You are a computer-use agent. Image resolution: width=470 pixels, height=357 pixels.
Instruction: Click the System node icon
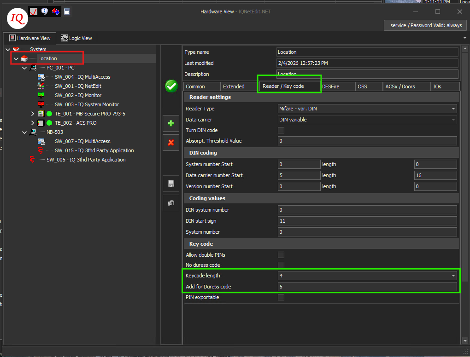tap(16, 49)
